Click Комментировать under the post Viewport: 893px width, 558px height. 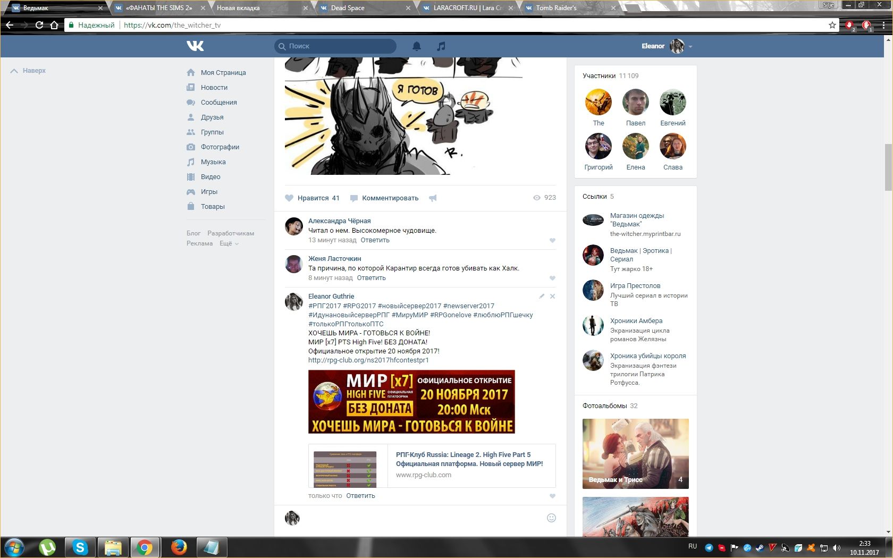pos(384,198)
